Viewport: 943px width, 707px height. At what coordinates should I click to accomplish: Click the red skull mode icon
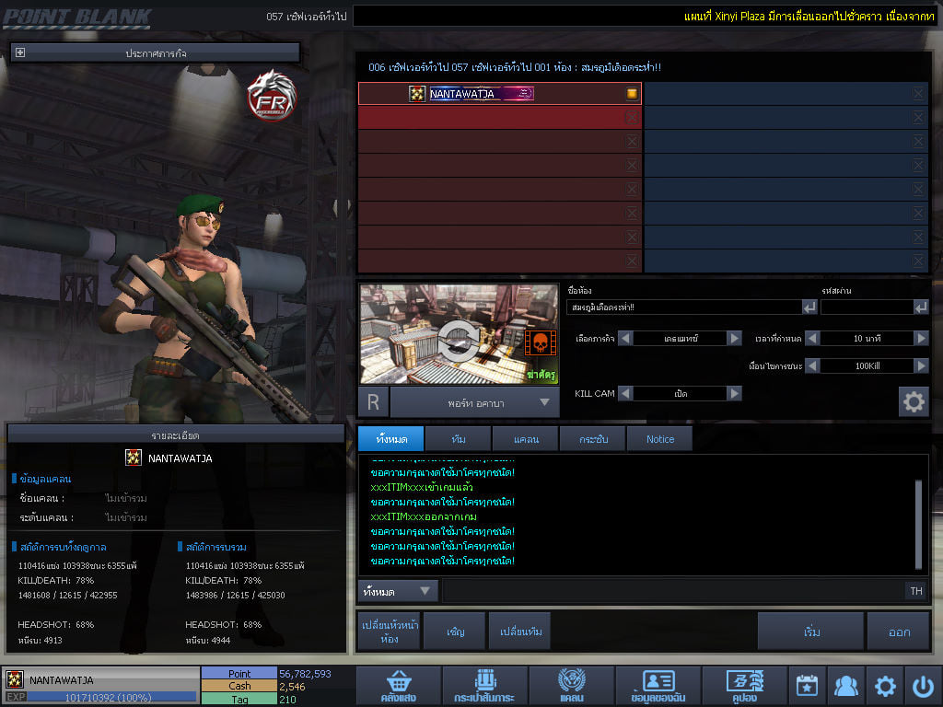point(540,343)
